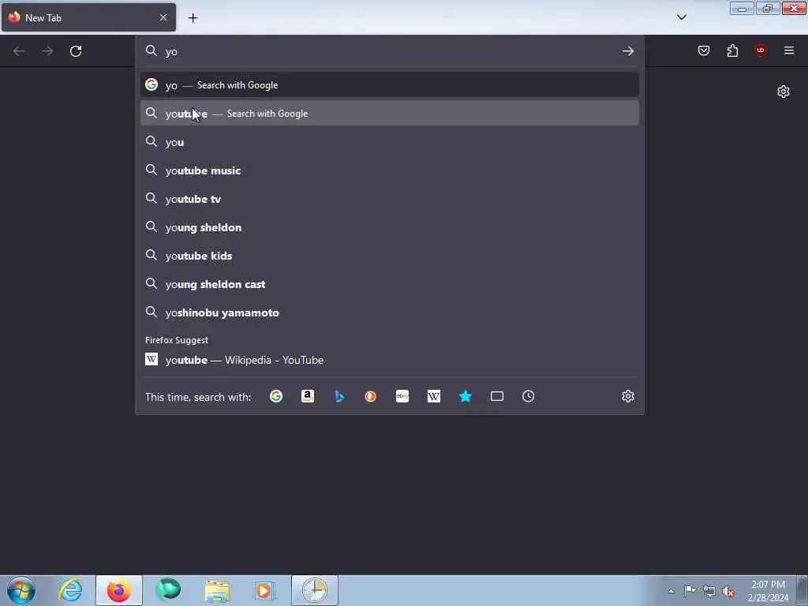
Task: Close the New Tab tab
Action: point(163,17)
